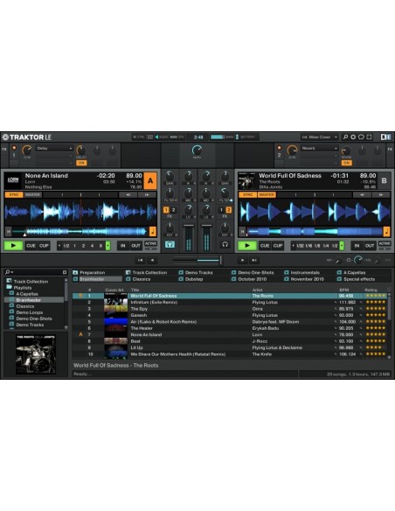Image resolution: width=395 pixels, height=511 pixels.
Task: Skip deck A to track start
Action: pos(9,231)
